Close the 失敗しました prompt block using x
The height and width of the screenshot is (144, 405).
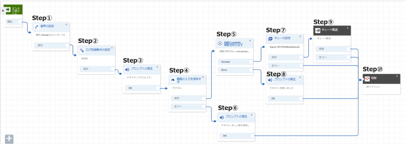point(300,78)
